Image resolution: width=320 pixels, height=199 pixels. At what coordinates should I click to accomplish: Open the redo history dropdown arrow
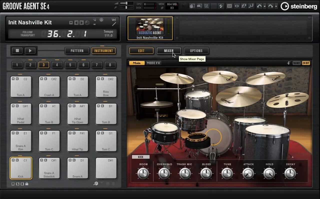tap(276, 6)
